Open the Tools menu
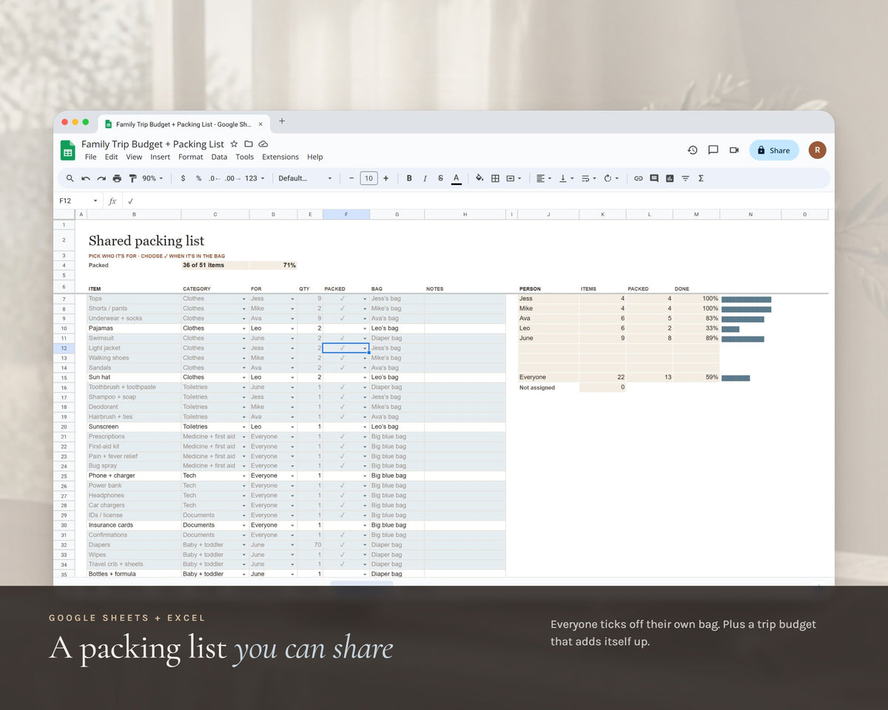 (244, 157)
